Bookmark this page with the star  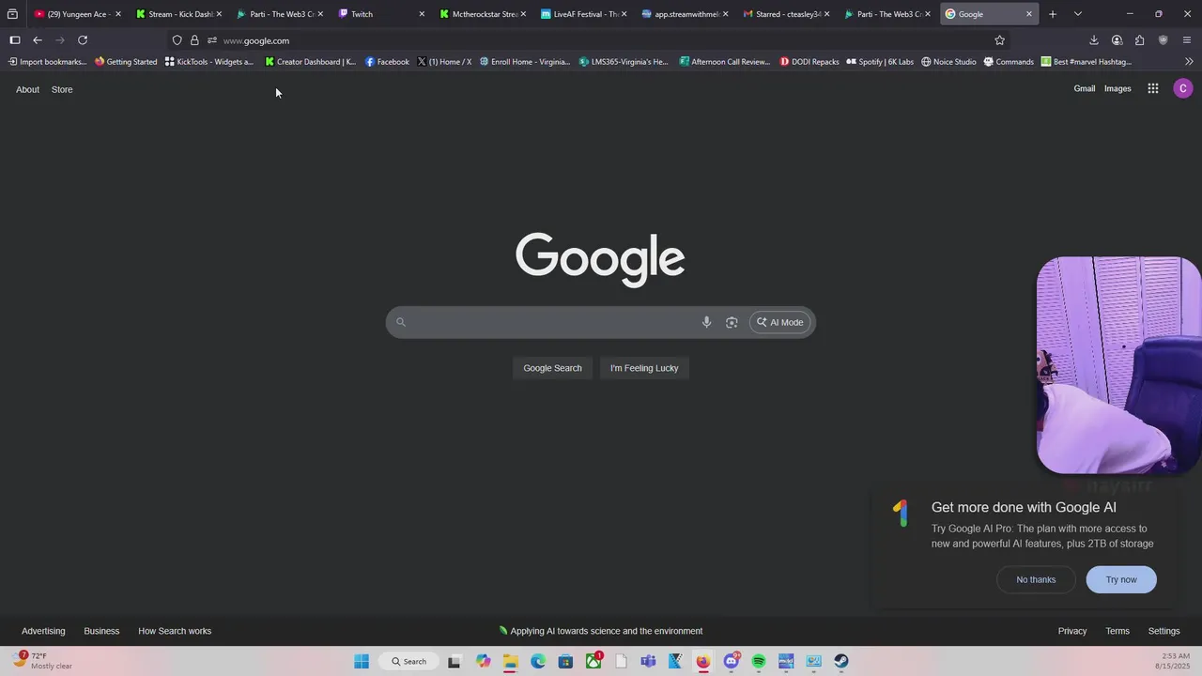pos(999,40)
